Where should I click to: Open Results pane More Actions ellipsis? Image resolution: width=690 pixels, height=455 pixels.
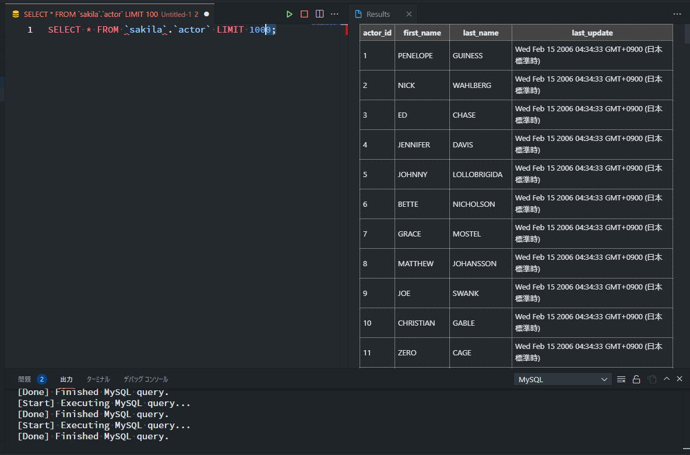pos(677,14)
